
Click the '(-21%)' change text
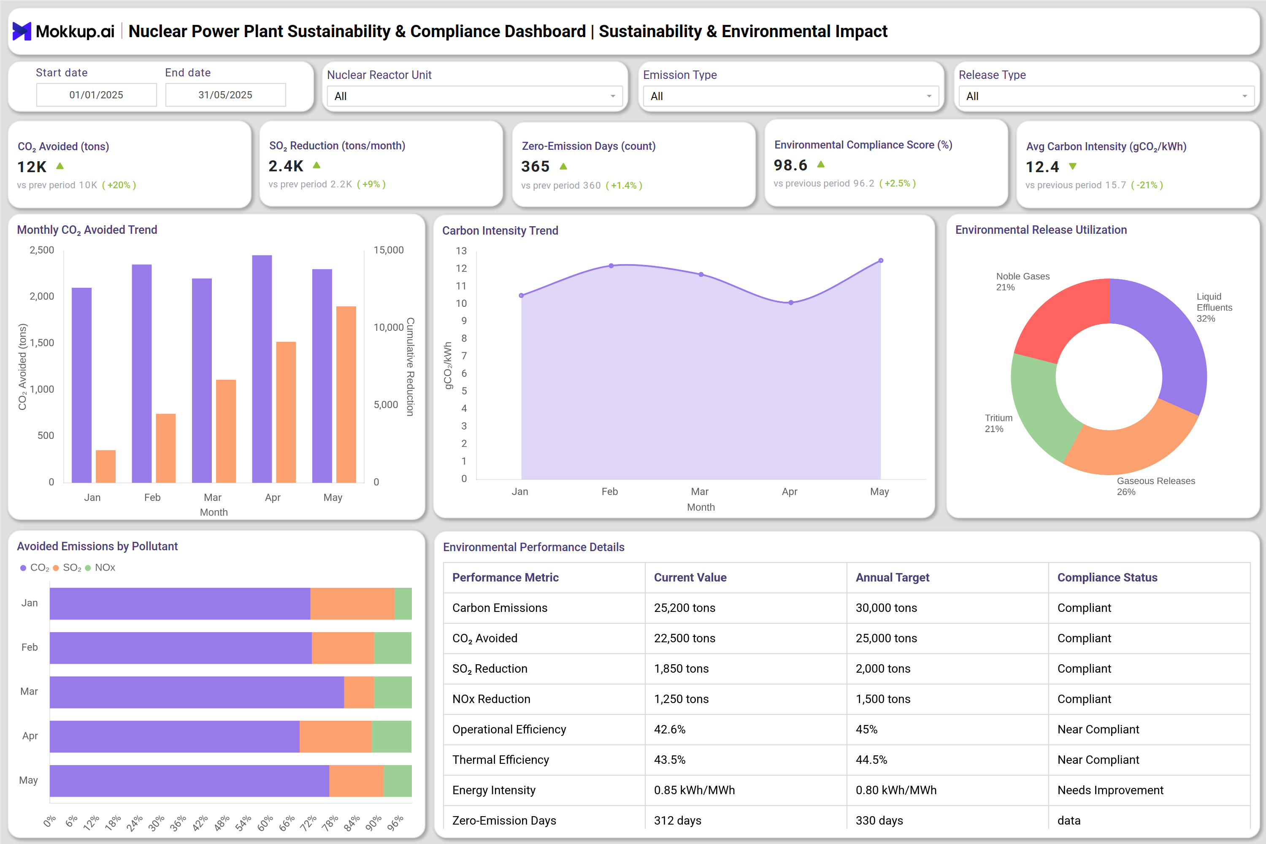[1147, 185]
